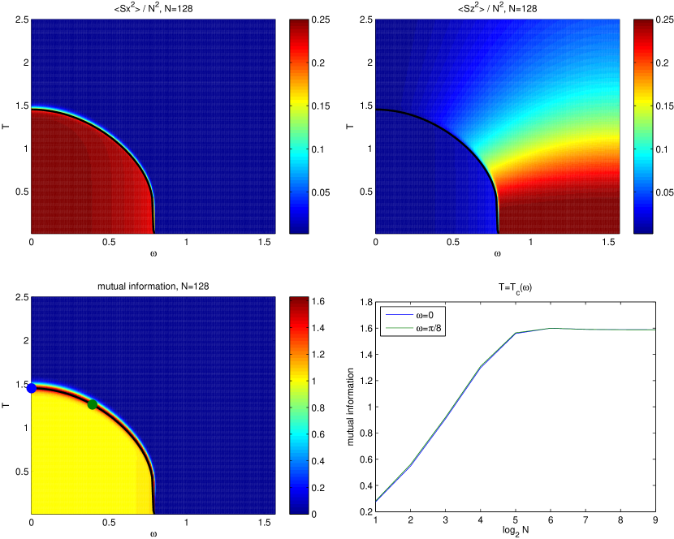Click the knee point where the curve flattens
The height and width of the screenshot is (539, 674).
point(516,333)
